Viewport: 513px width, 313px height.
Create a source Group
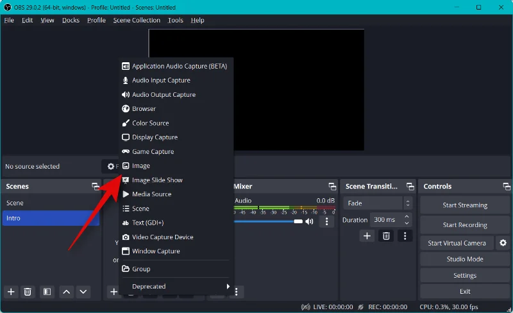176,269
